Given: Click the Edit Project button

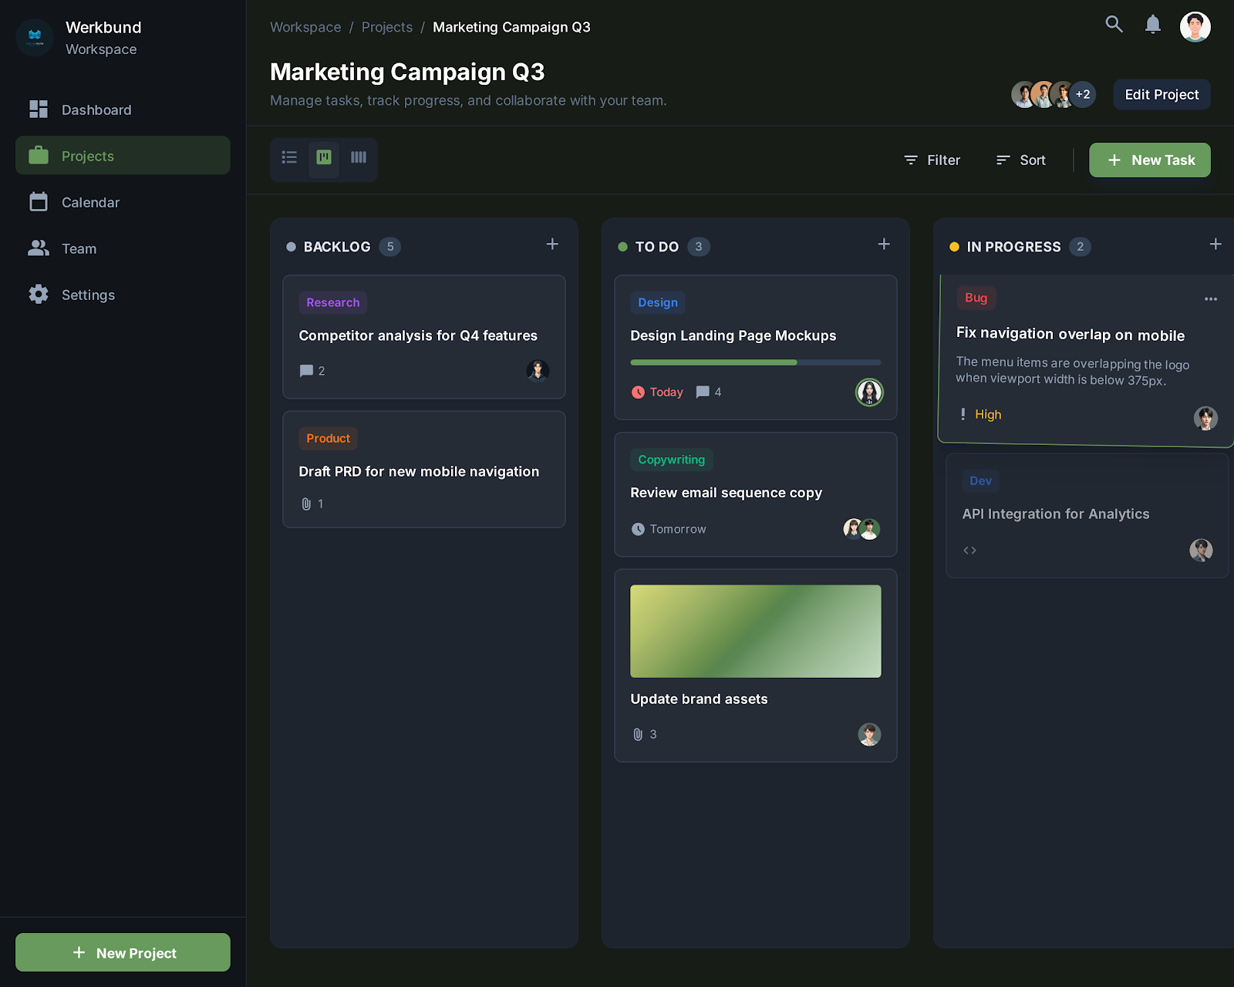Looking at the screenshot, I should click(1162, 94).
